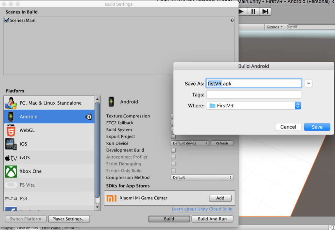The width and height of the screenshot is (335, 230).
Task: Open the Gizmos dropdown in scene view
Action: 274,27
